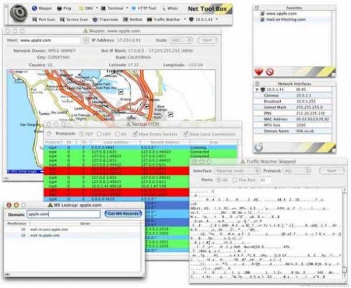Open the Terminal tool

click(113, 8)
